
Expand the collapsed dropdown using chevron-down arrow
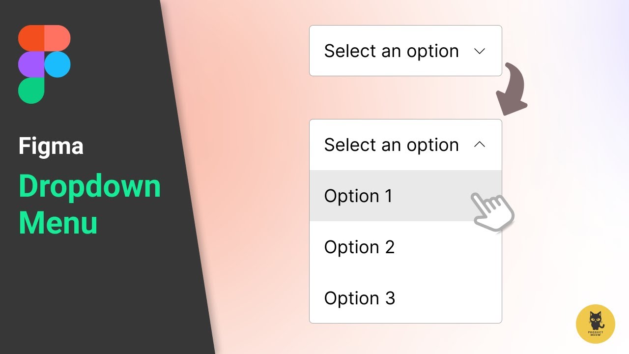click(x=480, y=51)
